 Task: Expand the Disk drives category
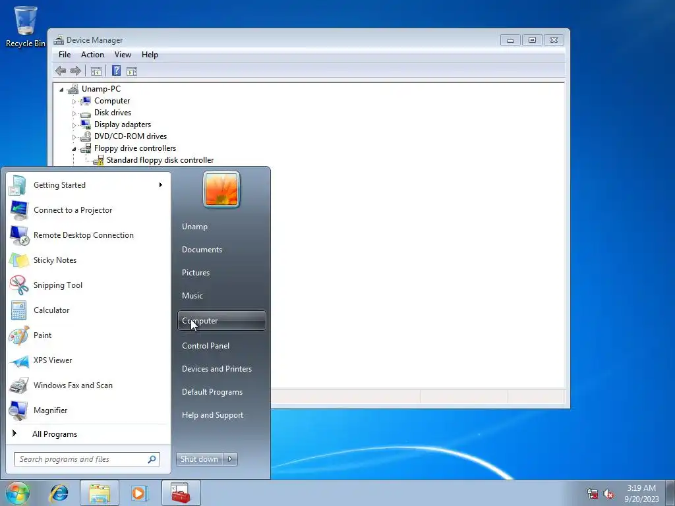[74, 113]
